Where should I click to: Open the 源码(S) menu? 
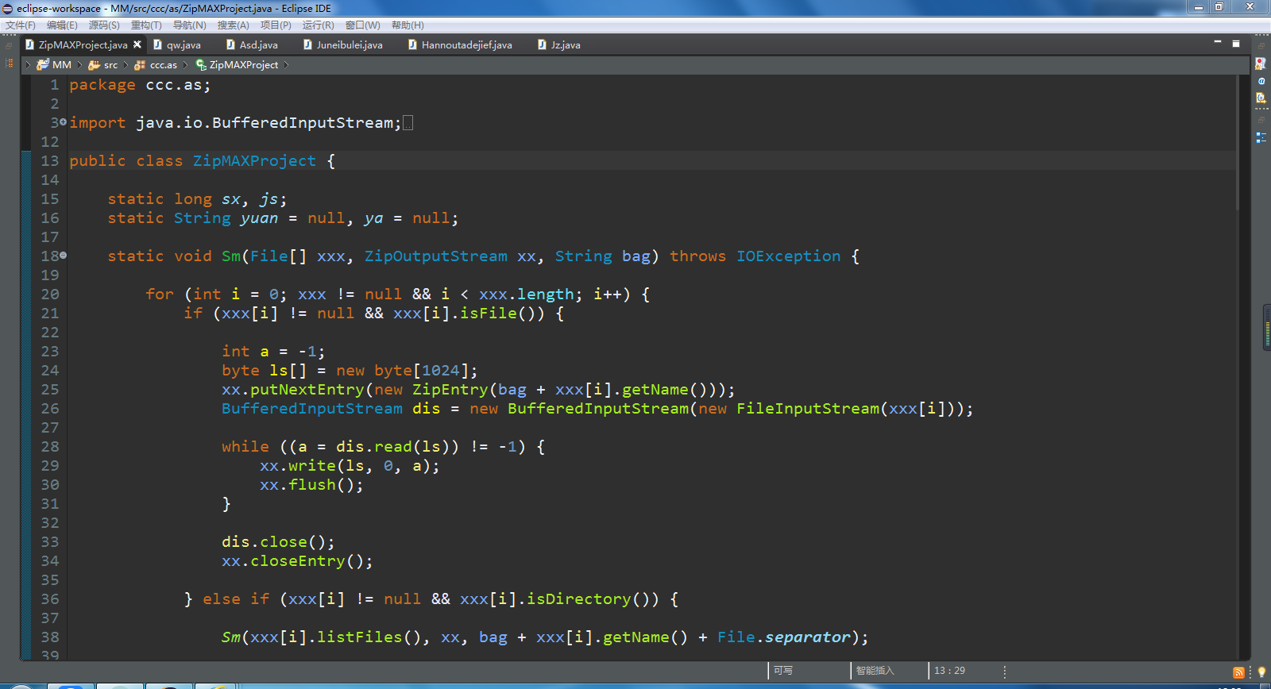pos(104,25)
